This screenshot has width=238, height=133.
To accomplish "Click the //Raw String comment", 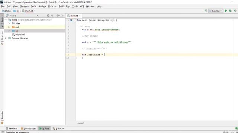I will point(90,36).
